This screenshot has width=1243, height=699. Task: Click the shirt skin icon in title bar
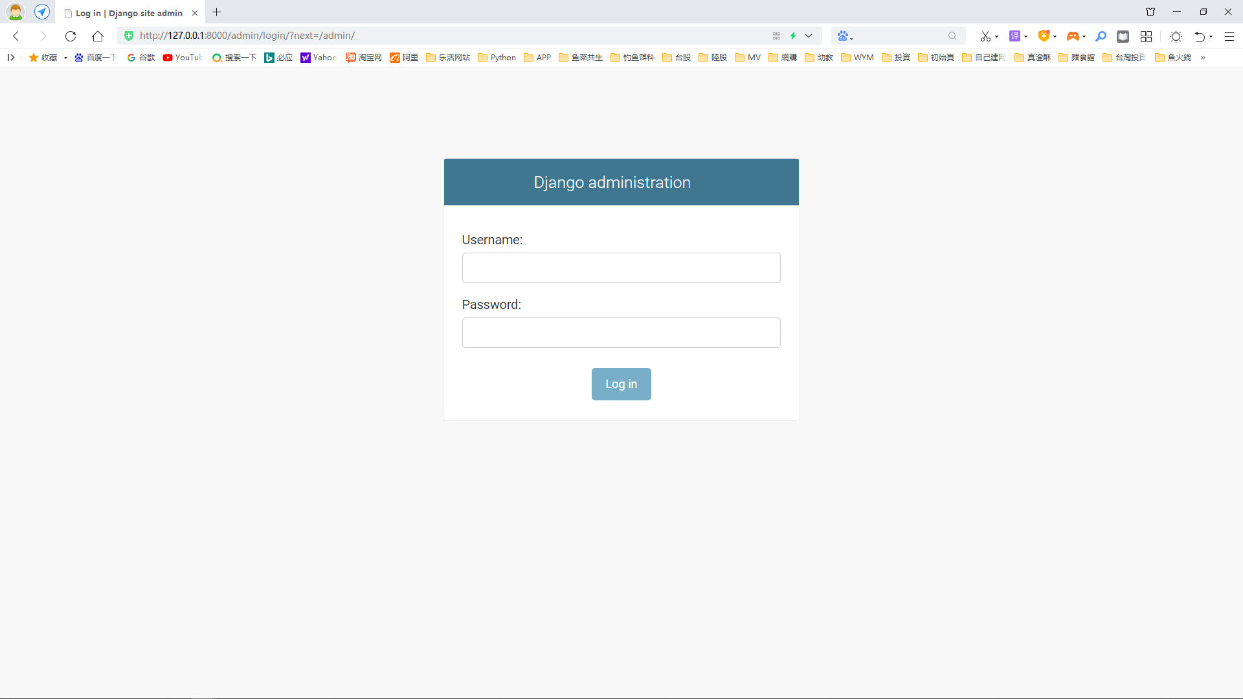pyautogui.click(x=1150, y=12)
